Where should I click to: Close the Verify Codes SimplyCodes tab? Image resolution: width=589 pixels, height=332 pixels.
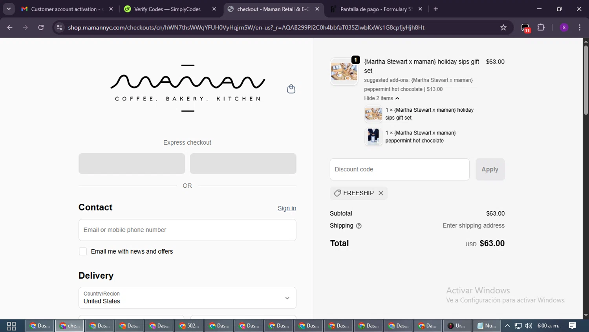pos(214,9)
